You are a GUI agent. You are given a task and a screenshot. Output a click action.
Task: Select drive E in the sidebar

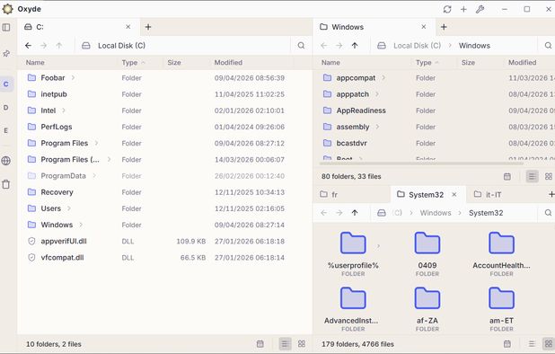pos(6,130)
